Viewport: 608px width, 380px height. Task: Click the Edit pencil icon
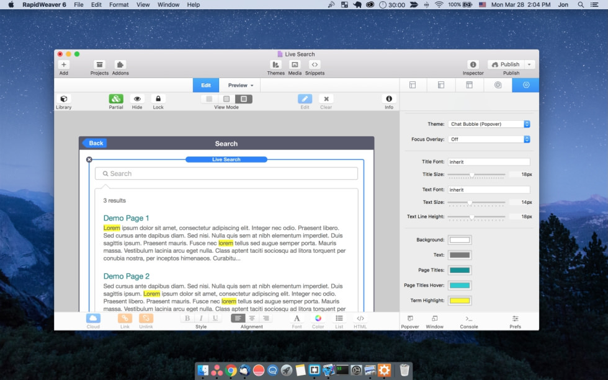coord(305,99)
